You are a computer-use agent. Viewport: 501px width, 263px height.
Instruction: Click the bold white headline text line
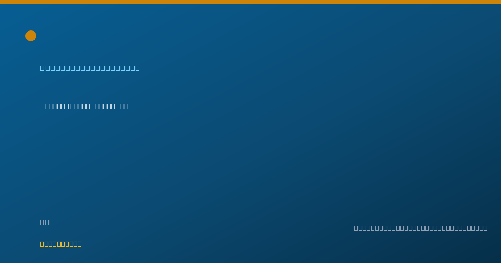[x=86, y=106]
